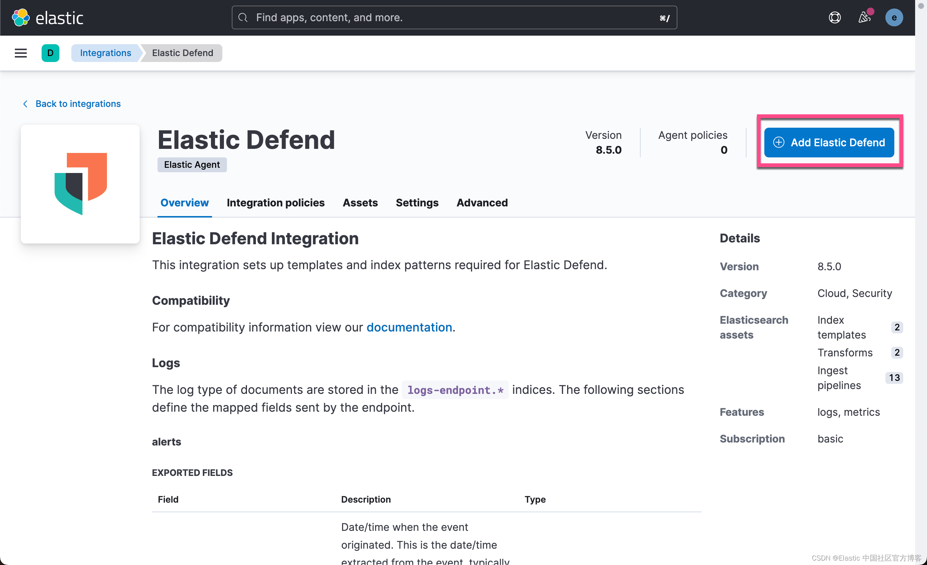927x565 pixels.
Task: Focus the Find apps, content search field
Action: 455,18
